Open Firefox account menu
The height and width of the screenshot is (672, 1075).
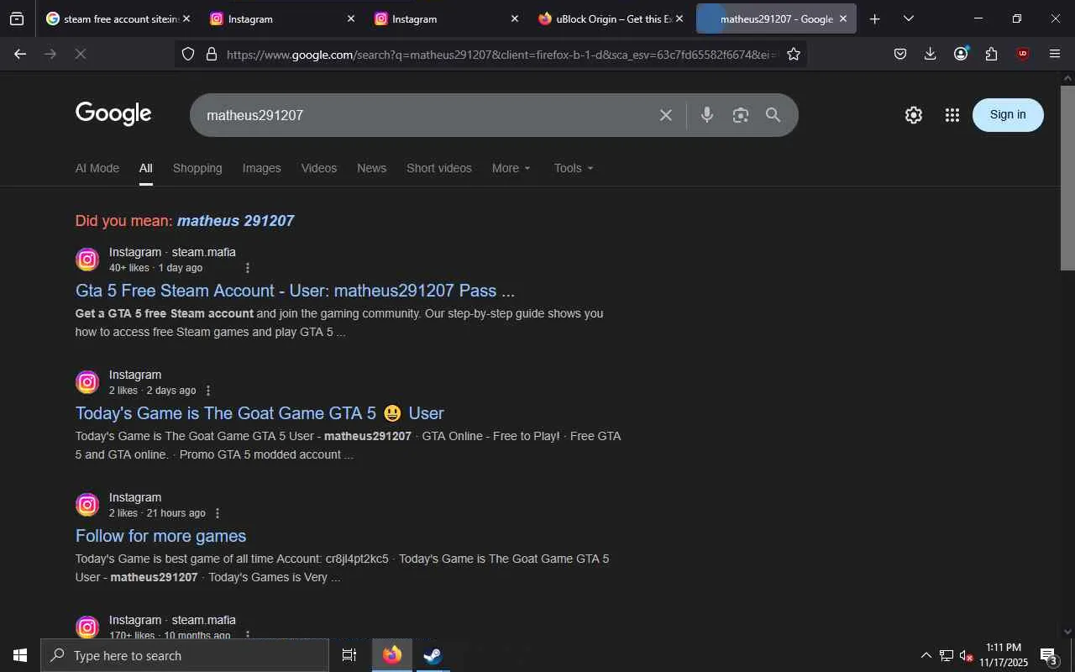[x=961, y=54]
